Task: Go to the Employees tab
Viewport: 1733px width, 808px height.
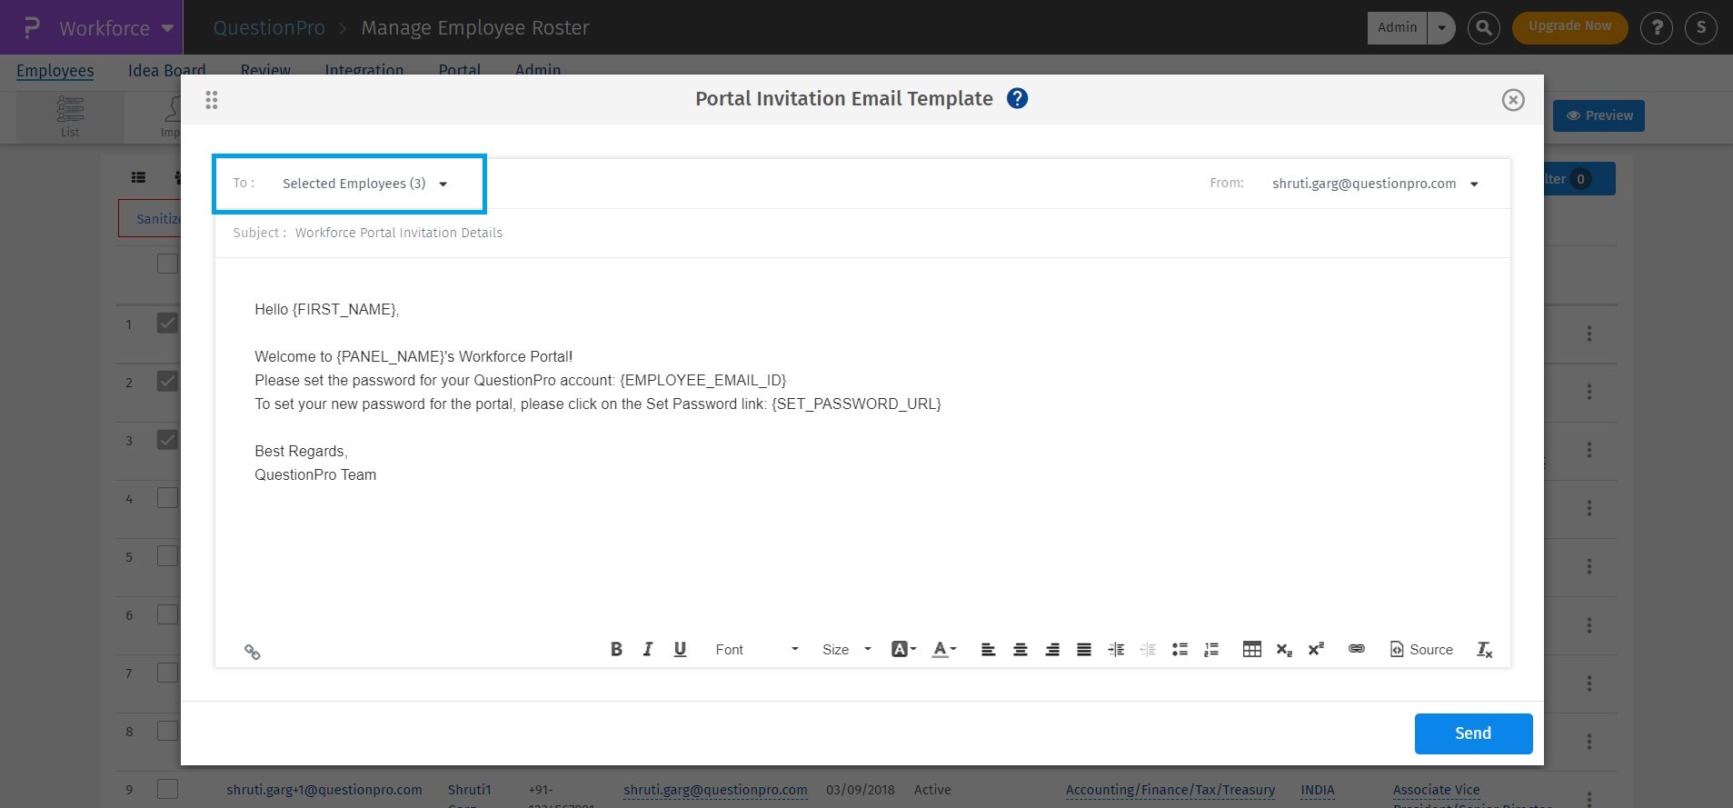Action: tap(55, 71)
